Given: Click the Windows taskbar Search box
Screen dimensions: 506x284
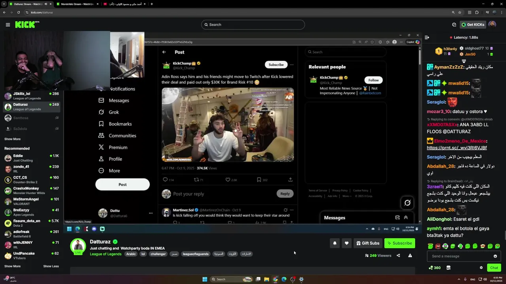Looking at the screenshot, I should (231, 279).
